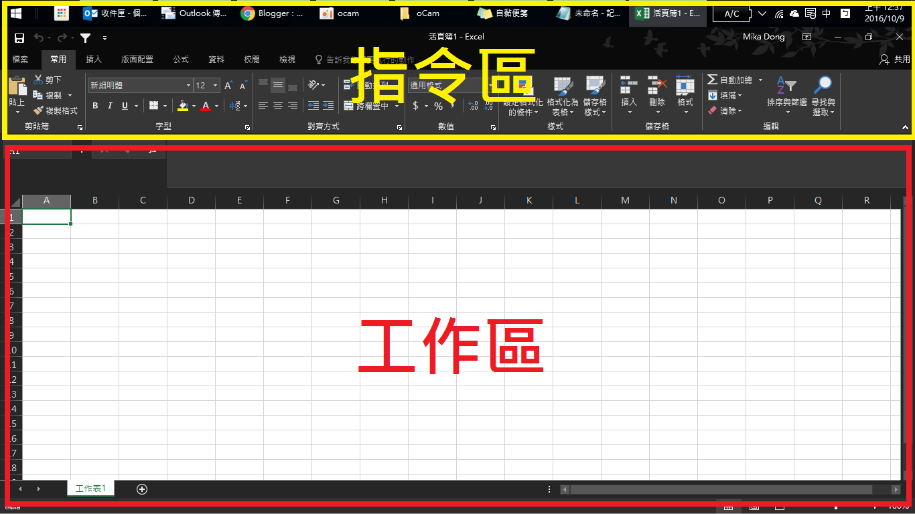
Task: Click the filter funnel icon in Quick Access Toolbar
Action: tap(86, 38)
